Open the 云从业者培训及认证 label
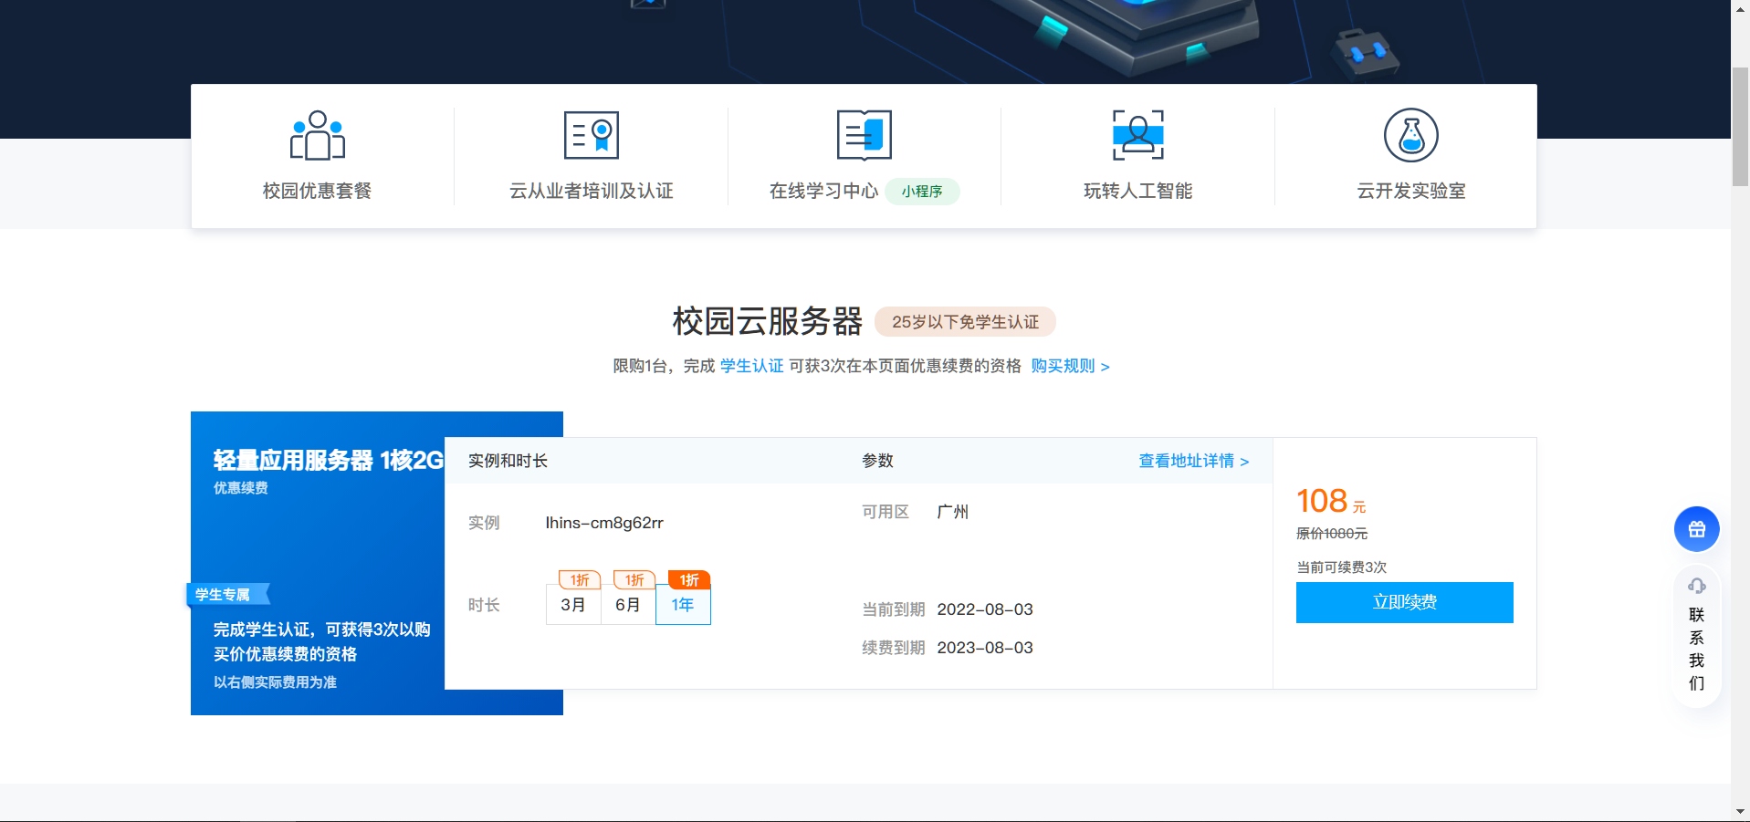Viewport: 1750px width, 822px height. [591, 191]
